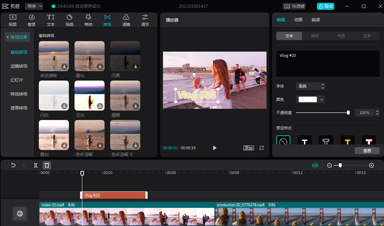Open the 滤镜 filters panel
Screen dimensions: 384x226
click(126, 20)
